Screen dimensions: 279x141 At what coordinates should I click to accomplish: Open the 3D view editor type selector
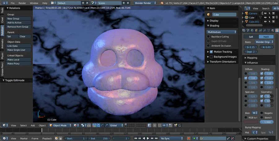point(5,125)
